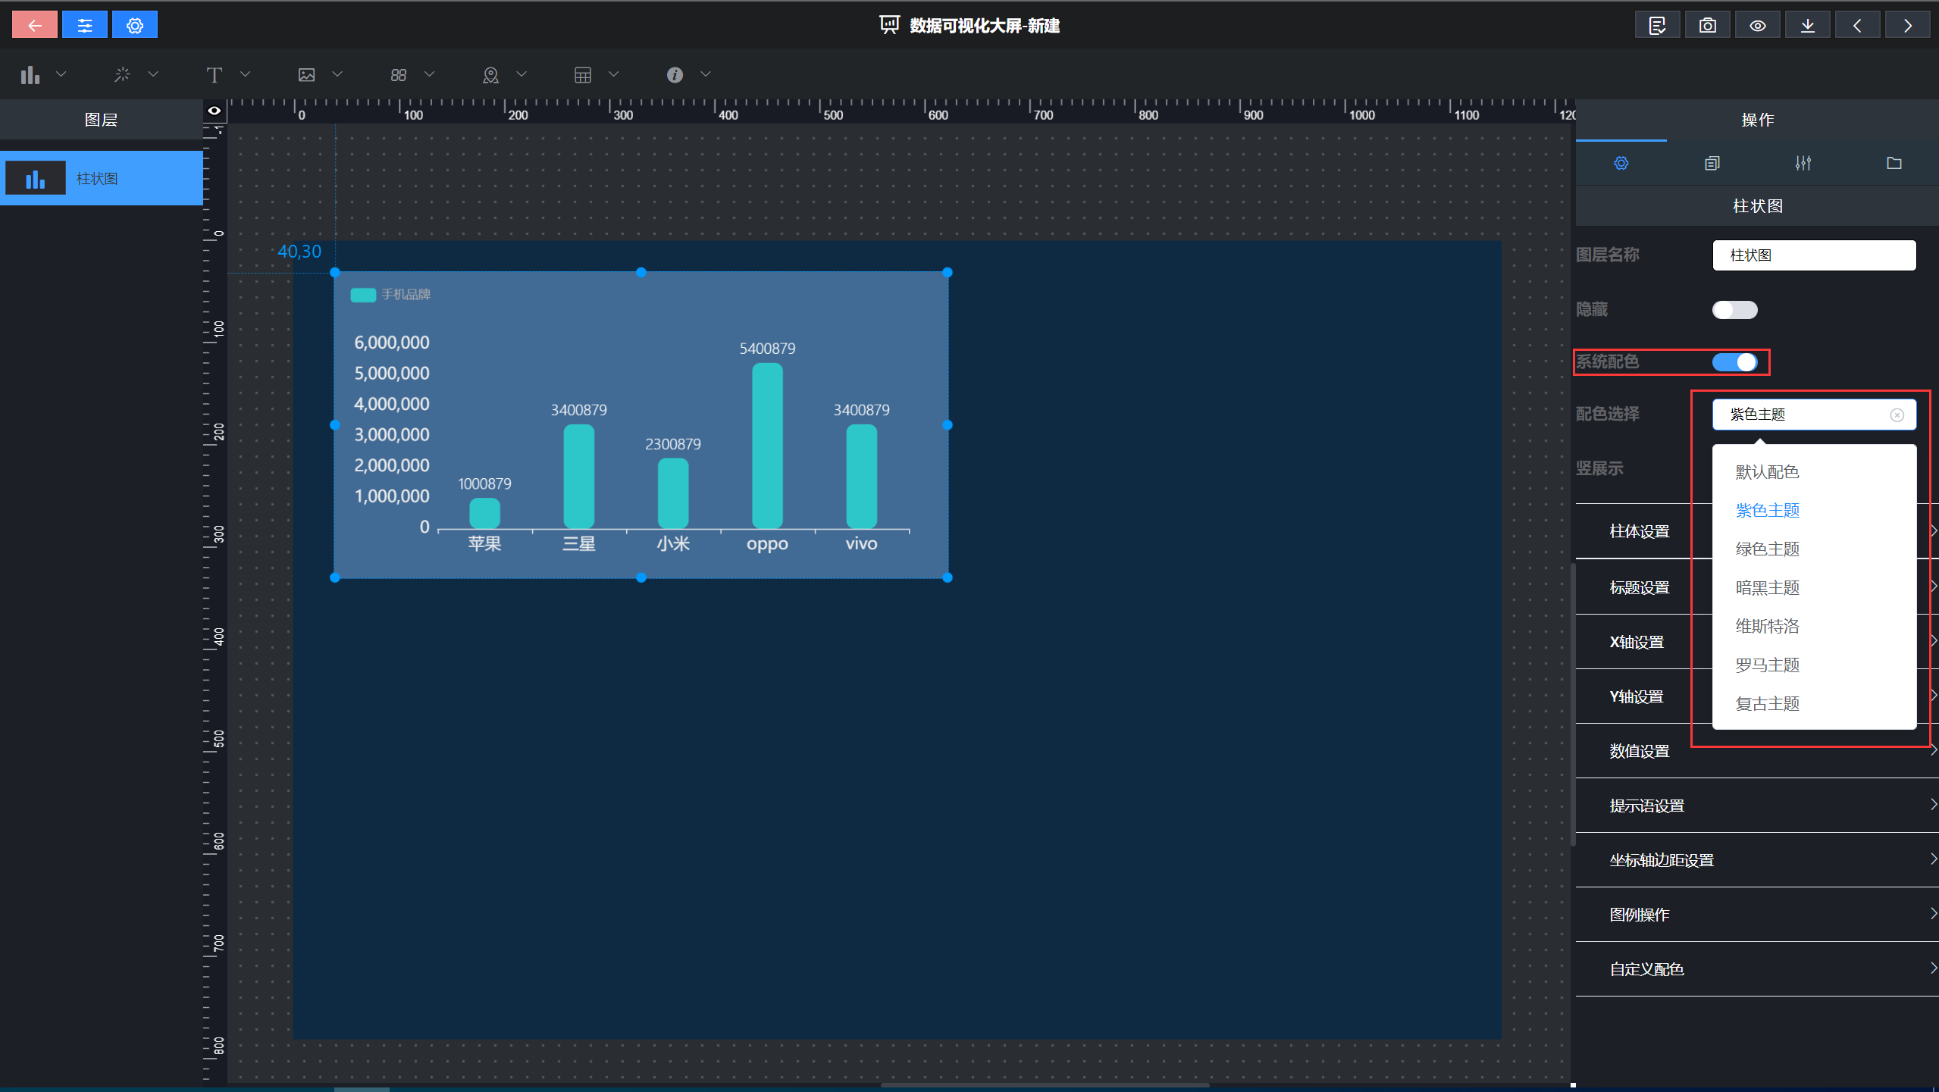Select the 柱状图 layer row
This screenshot has width=1939, height=1092.
point(102,179)
